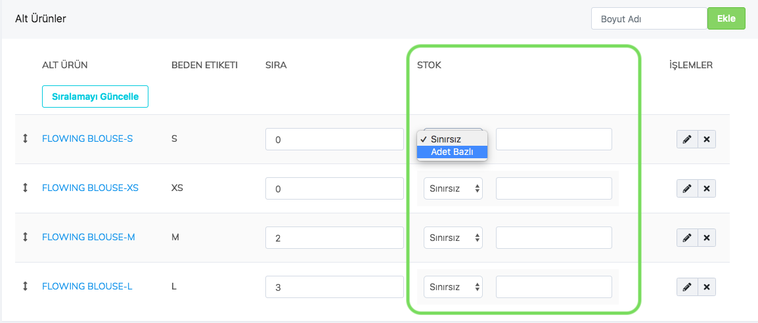This screenshot has height=323, width=758.
Task: Open the Sınırsız stock dropdown for FLOWING BLOUSE-XS
Action: pos(453,188)
